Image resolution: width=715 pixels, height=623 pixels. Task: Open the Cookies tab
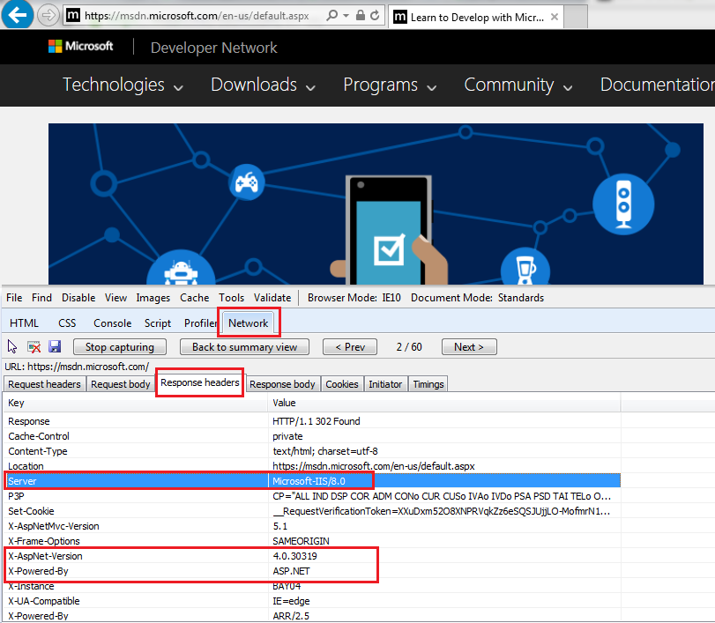click(342, 384)
